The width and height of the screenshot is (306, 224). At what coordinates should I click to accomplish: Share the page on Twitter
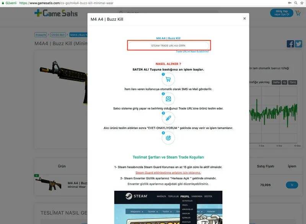pos(298,44)
